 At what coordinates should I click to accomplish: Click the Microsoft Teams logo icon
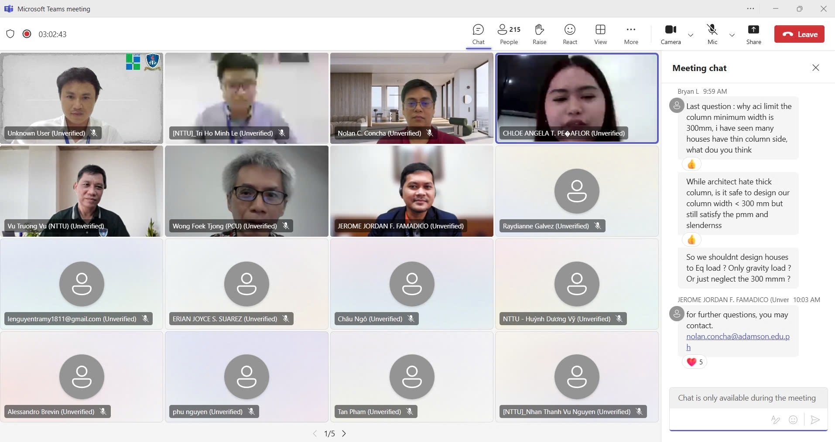(x=8, y=9)
